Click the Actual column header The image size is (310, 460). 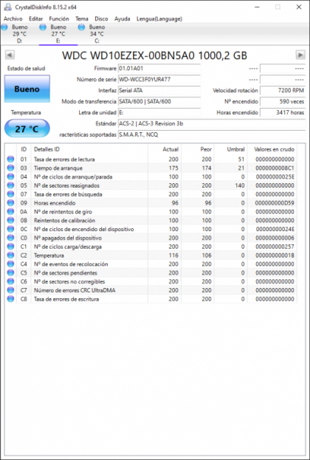tap(165, 149)
